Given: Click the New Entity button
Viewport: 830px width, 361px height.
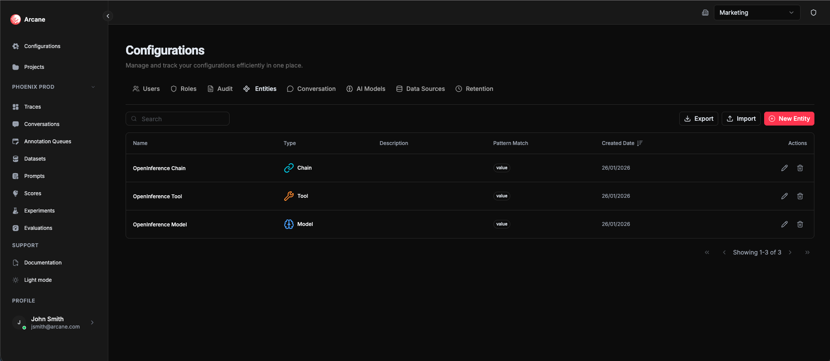Looking at the screenshot, I should point(789,119).
